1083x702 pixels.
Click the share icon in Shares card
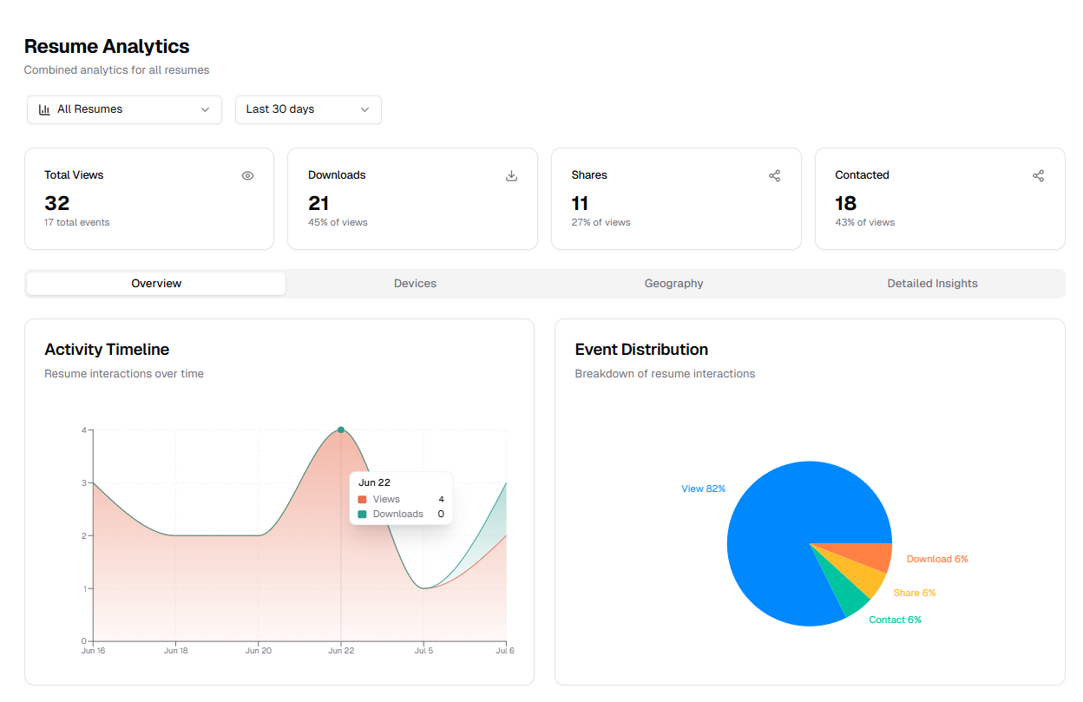774,175
